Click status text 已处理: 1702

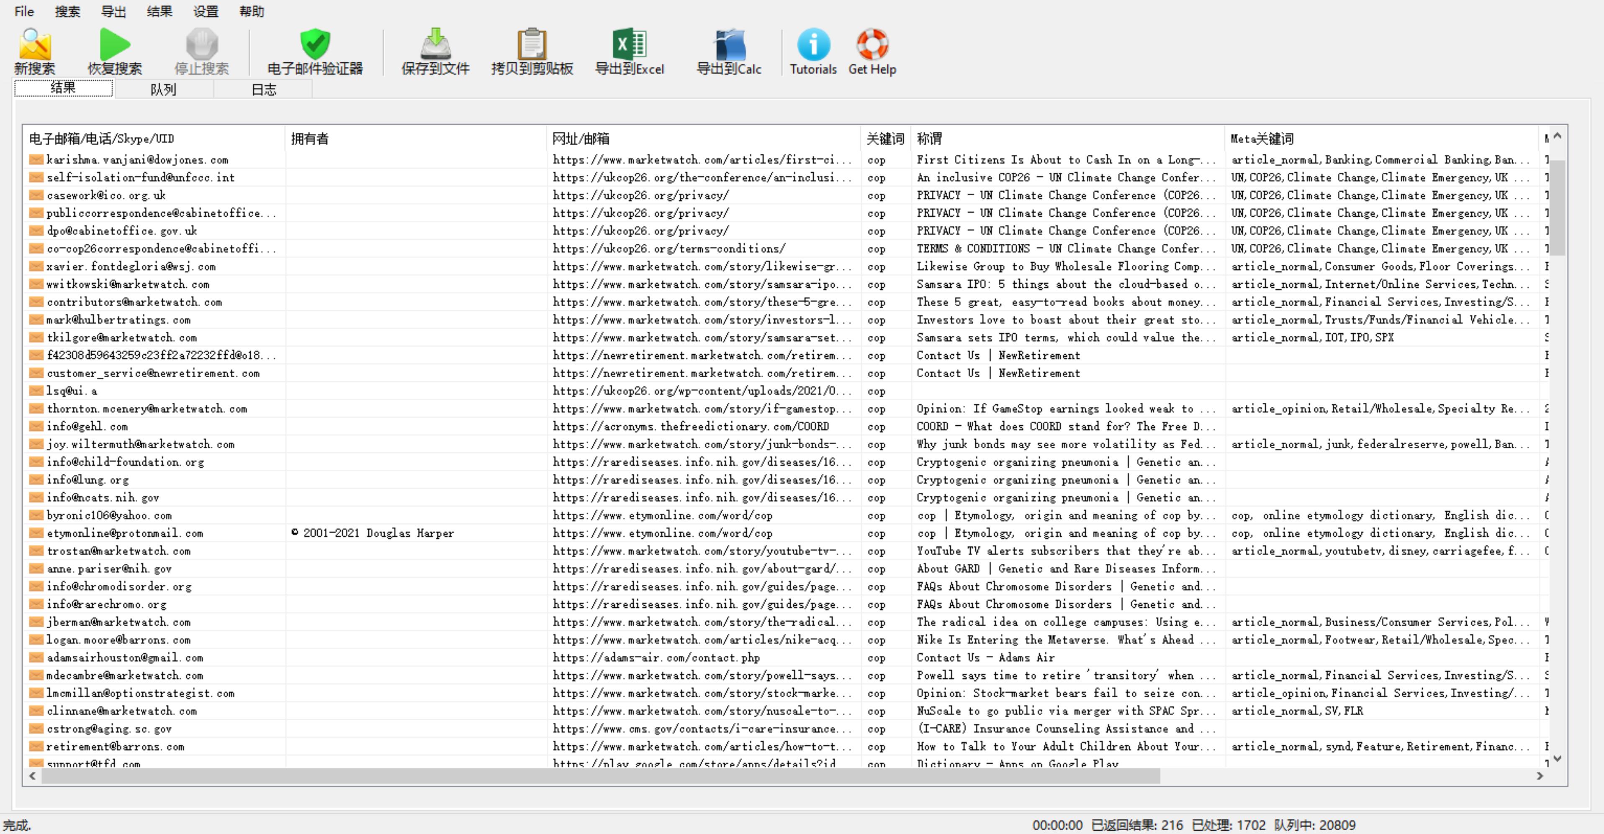click(1229, 825)
